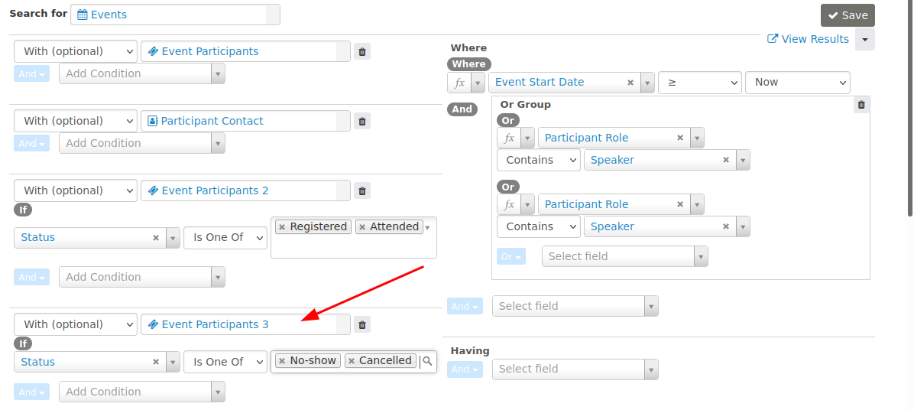Clear the Event Start Date field

(x=630, y=83)
